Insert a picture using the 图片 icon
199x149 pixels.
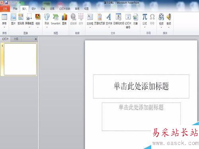(x=13, y=17)
